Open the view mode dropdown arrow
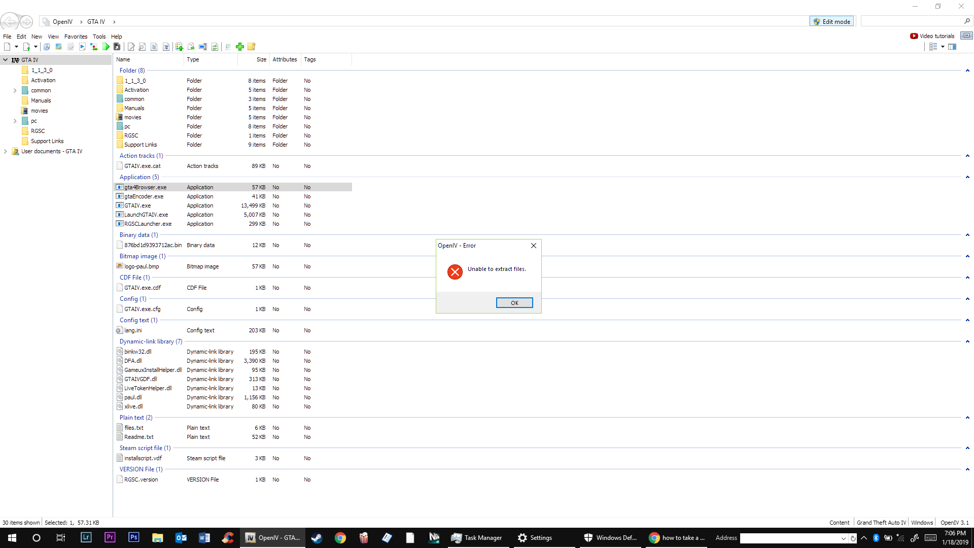Screen dimensions: 974x548 click(943, 47)
